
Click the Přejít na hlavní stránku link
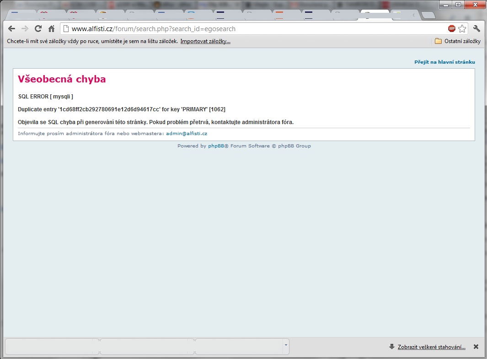click(444, 62)
